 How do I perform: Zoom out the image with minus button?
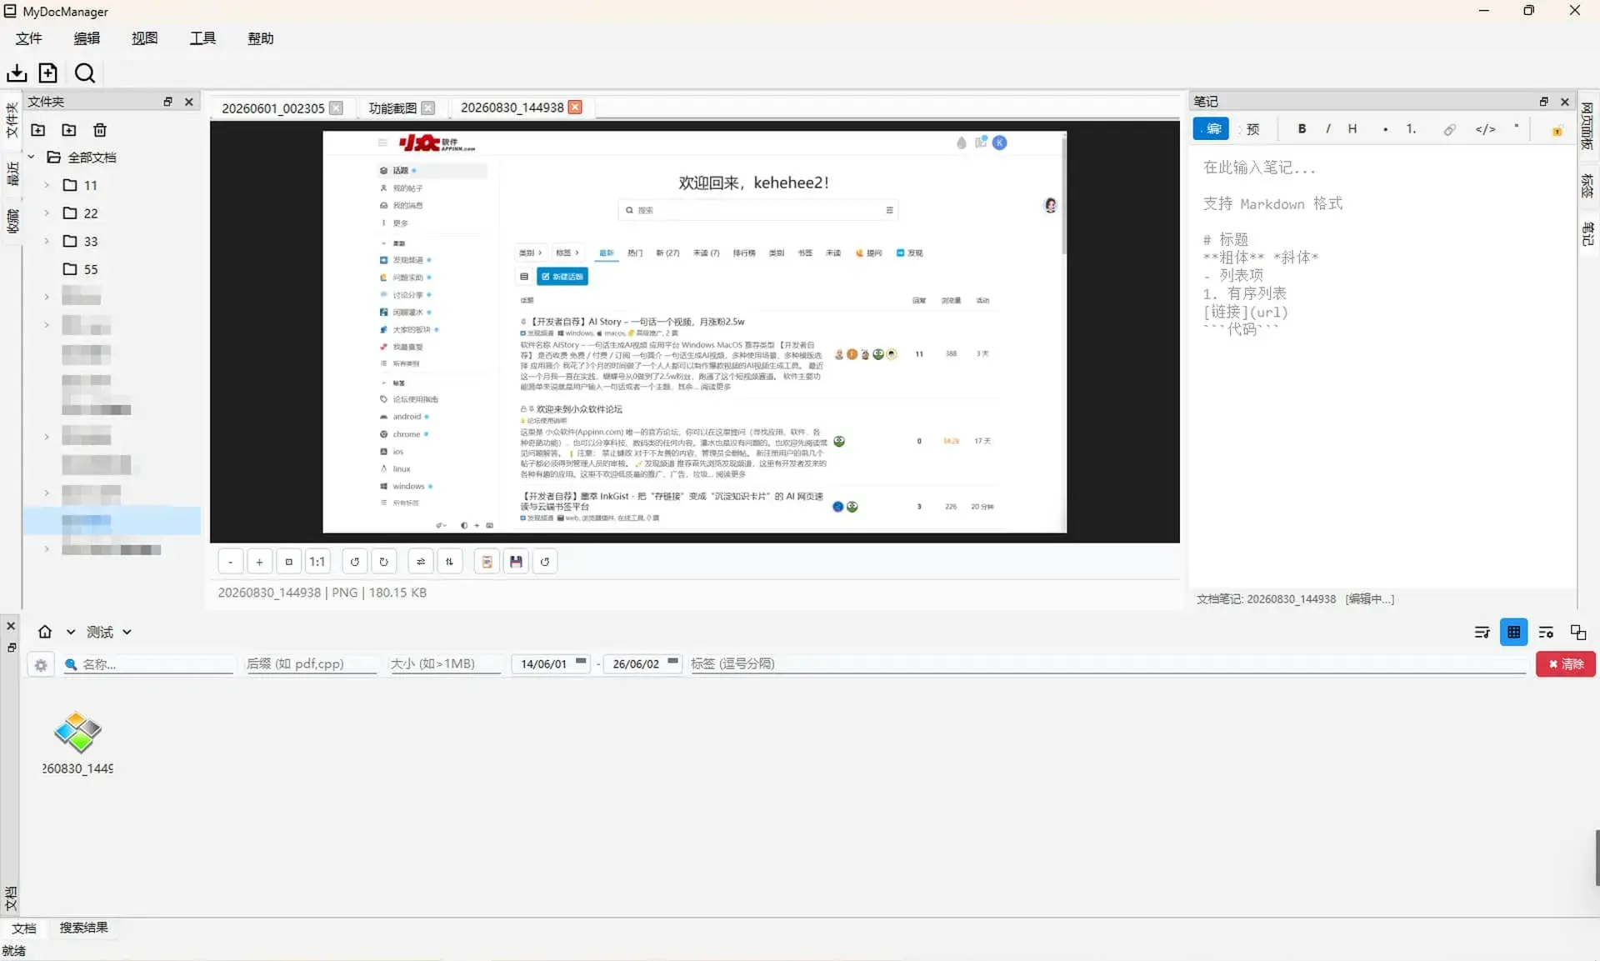pyautogui.click(x=231, y=562)
